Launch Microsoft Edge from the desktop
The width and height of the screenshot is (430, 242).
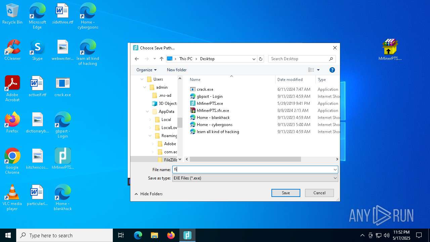(37, 16)
